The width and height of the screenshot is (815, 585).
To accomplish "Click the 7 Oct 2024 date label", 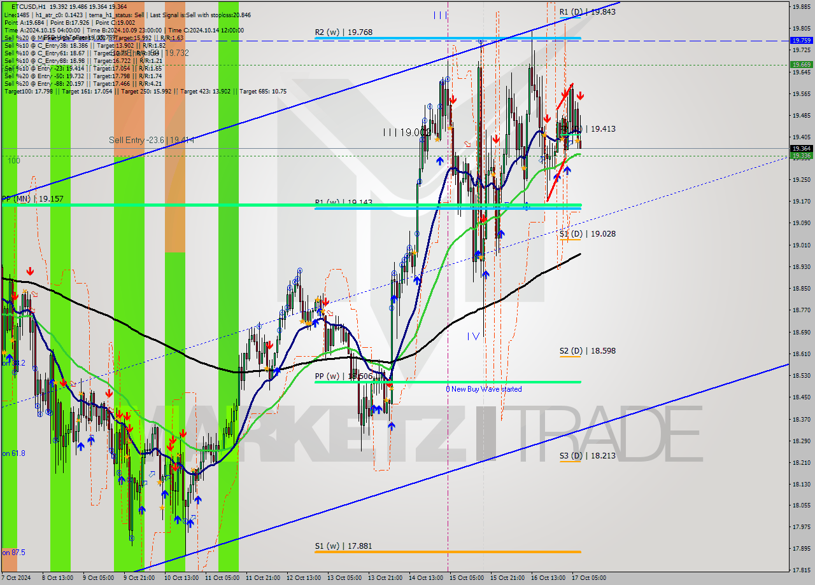I will [17, 578].
